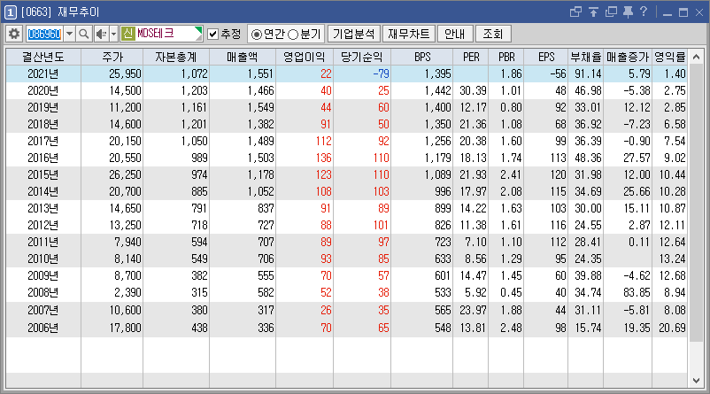Click the scroll down arrow of table

697,381
